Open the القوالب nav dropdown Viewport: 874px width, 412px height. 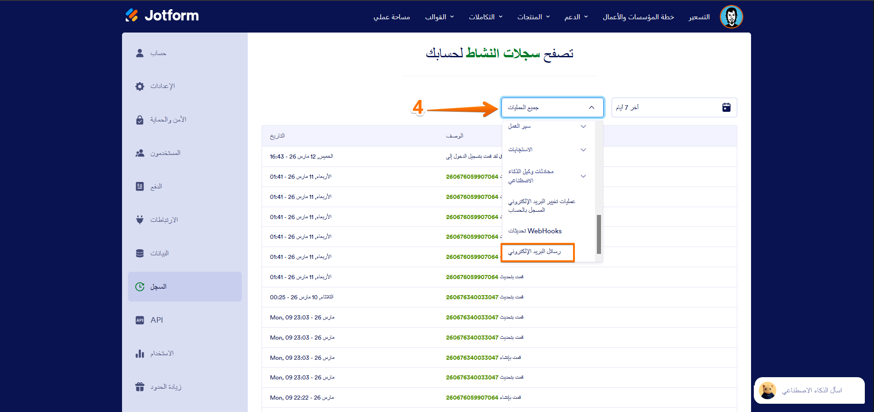pos(440,17)
